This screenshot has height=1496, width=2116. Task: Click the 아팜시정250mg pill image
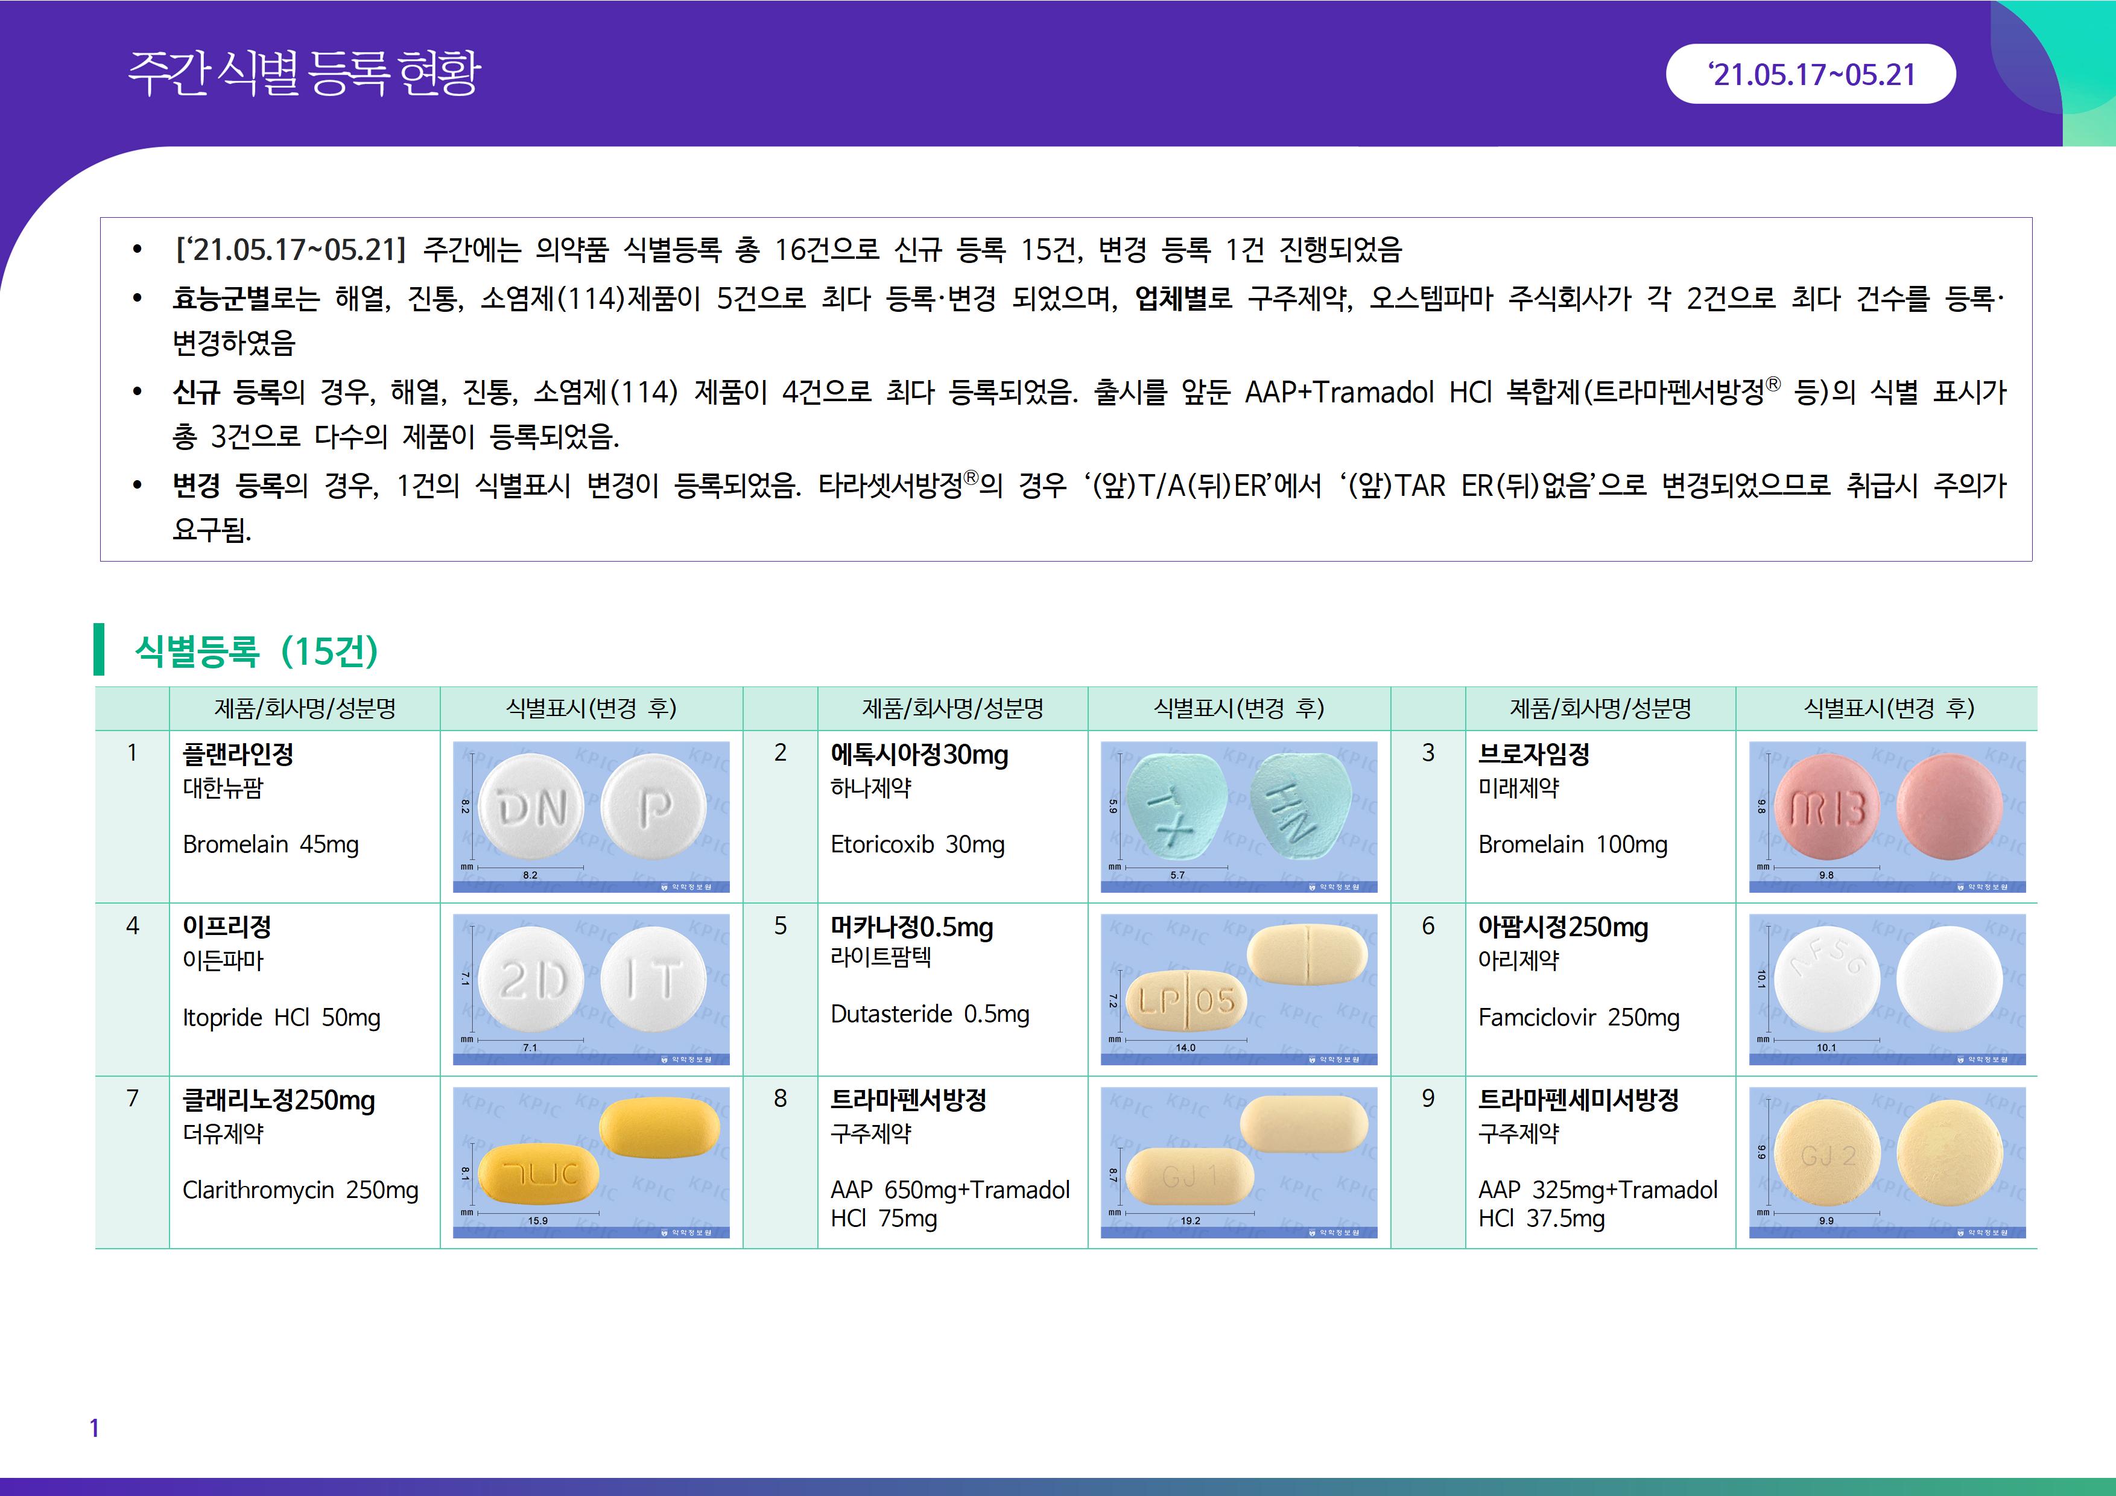pyautogui.click(x=1887, y=988)
